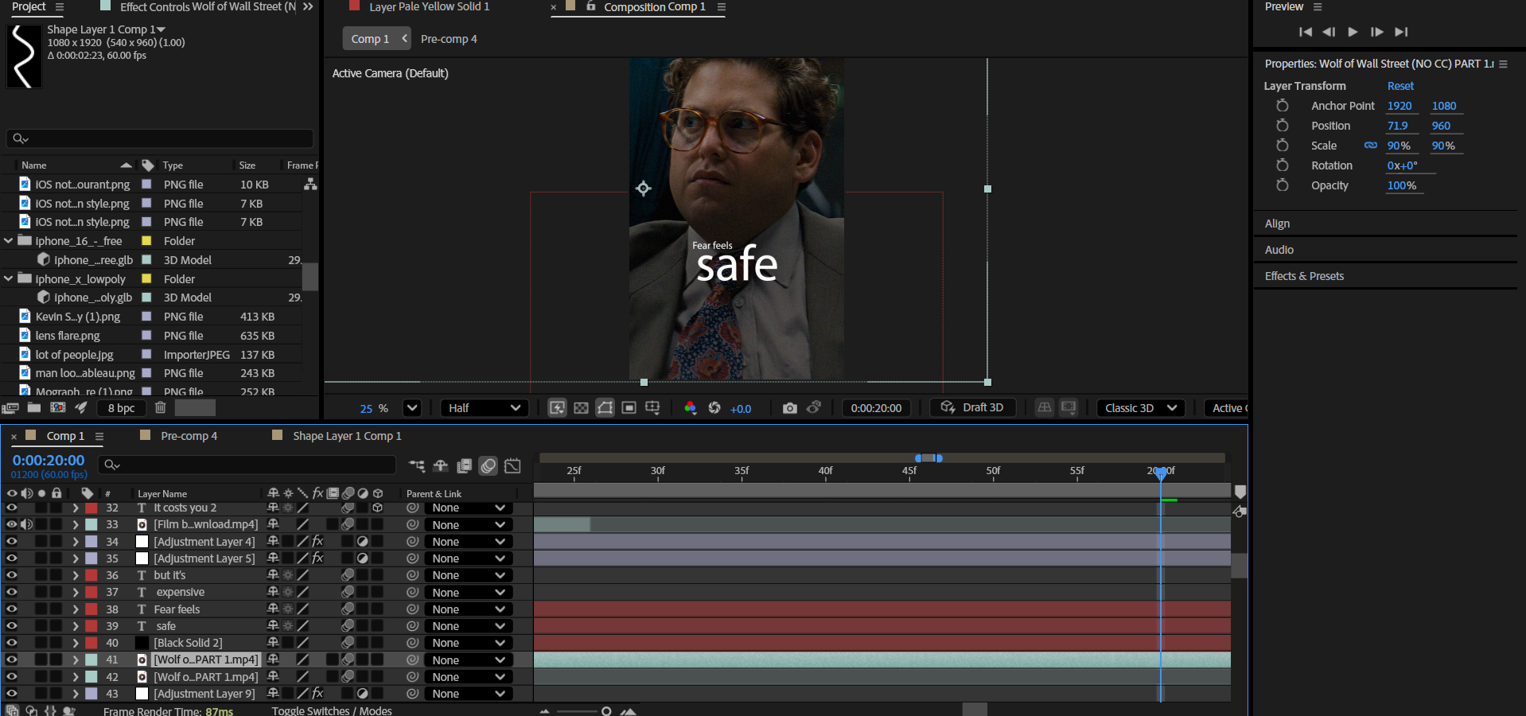Click the show channel RGB color icon
Viewport: 1526px width, 716px height.
690,408
